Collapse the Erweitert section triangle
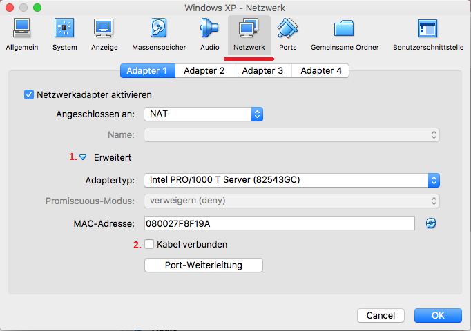The height and width of the screenshot is (331, 471). 83,157
